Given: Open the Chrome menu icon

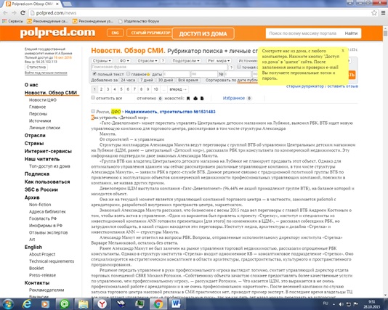Looking at the screenshot, I should (383, 13).
